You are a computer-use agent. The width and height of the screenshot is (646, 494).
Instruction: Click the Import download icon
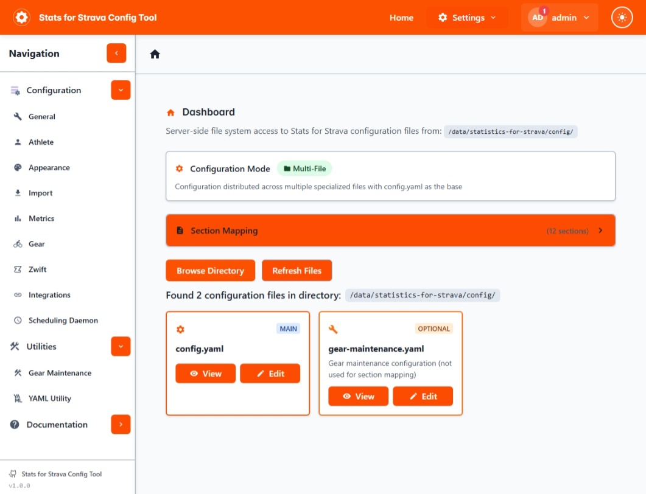pyautogui.click(x=18, y=193)
